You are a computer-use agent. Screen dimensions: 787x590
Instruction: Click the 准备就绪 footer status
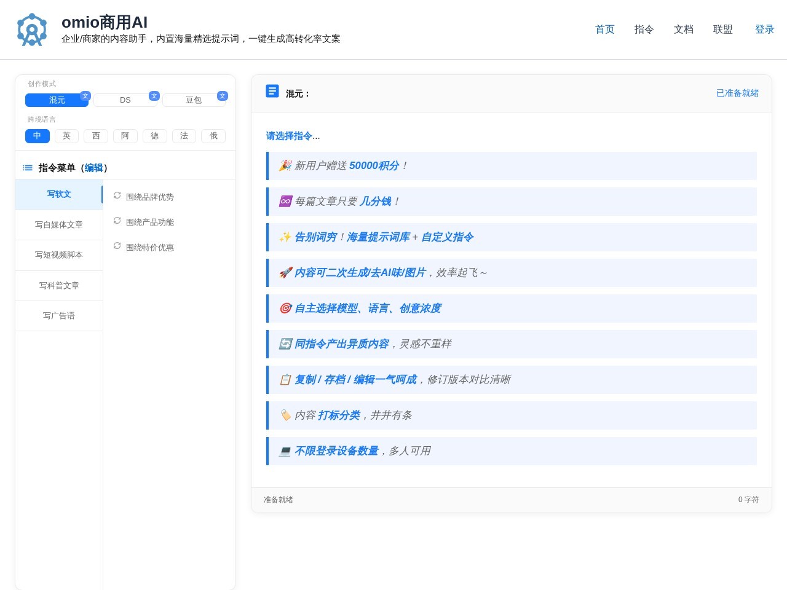coord(279,500)
